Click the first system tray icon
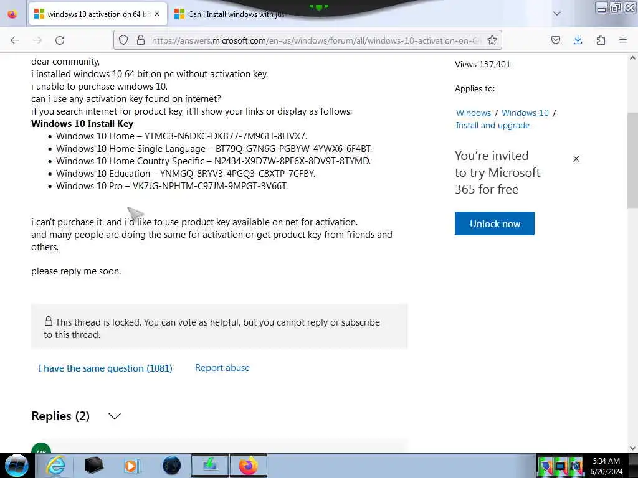The height and width of the screenshot is (478, 638). click(x=545, y=466)
